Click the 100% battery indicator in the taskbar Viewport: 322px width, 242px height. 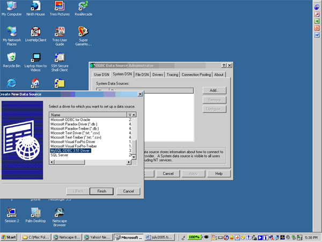tap(194, 237)
